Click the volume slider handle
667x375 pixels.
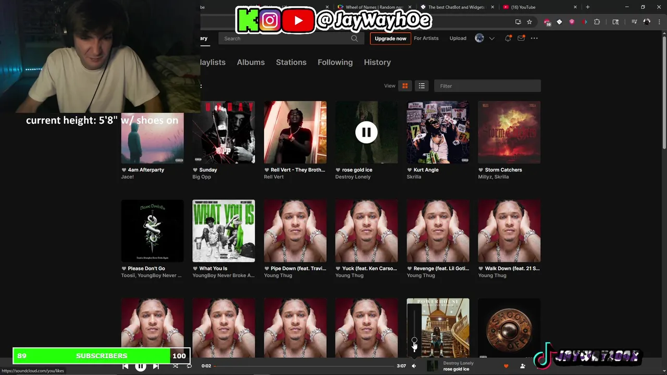coord(414,340)
